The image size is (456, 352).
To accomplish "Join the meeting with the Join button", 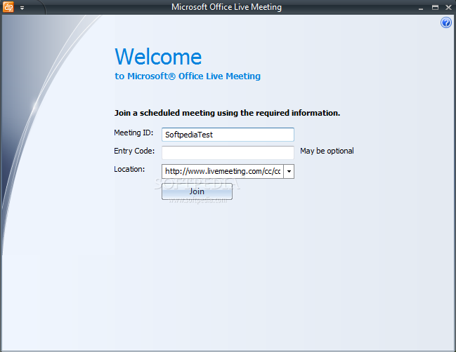I will 197,191.
